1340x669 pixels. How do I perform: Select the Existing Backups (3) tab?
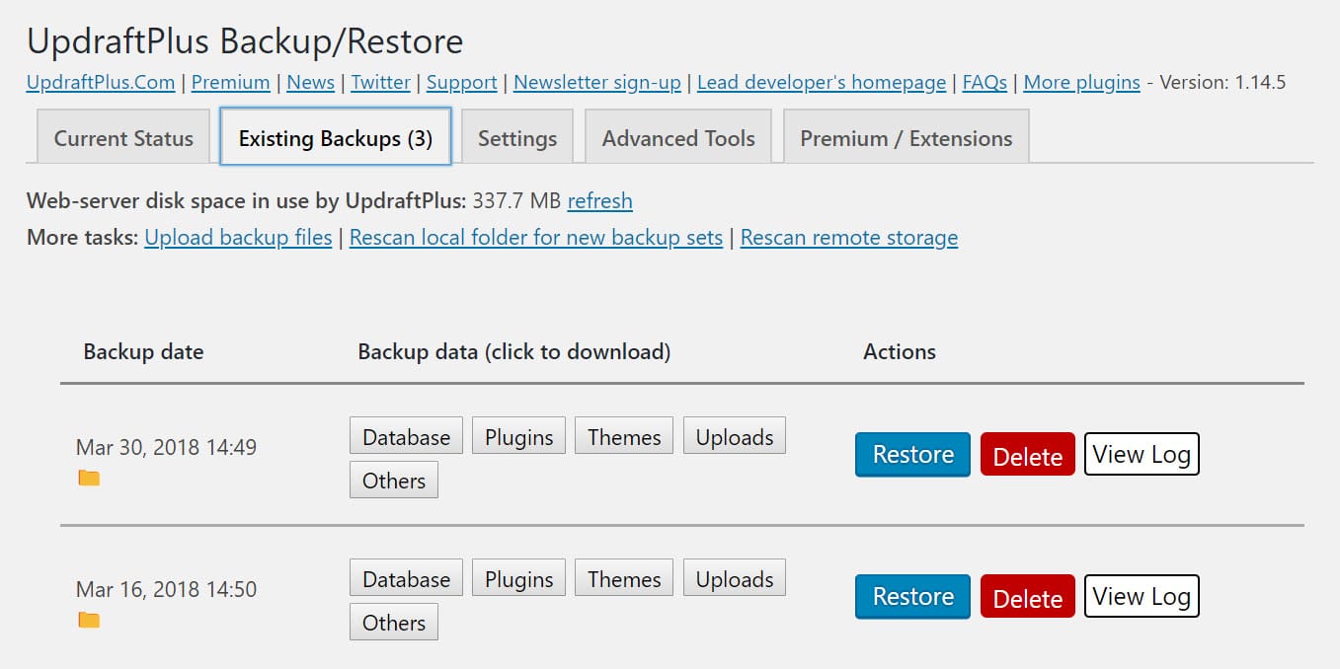coord(336,138)
